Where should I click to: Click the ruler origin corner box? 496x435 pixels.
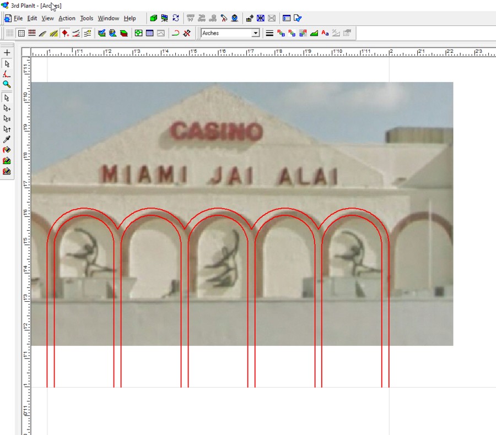pyautogui.click(x=26, y=52)
